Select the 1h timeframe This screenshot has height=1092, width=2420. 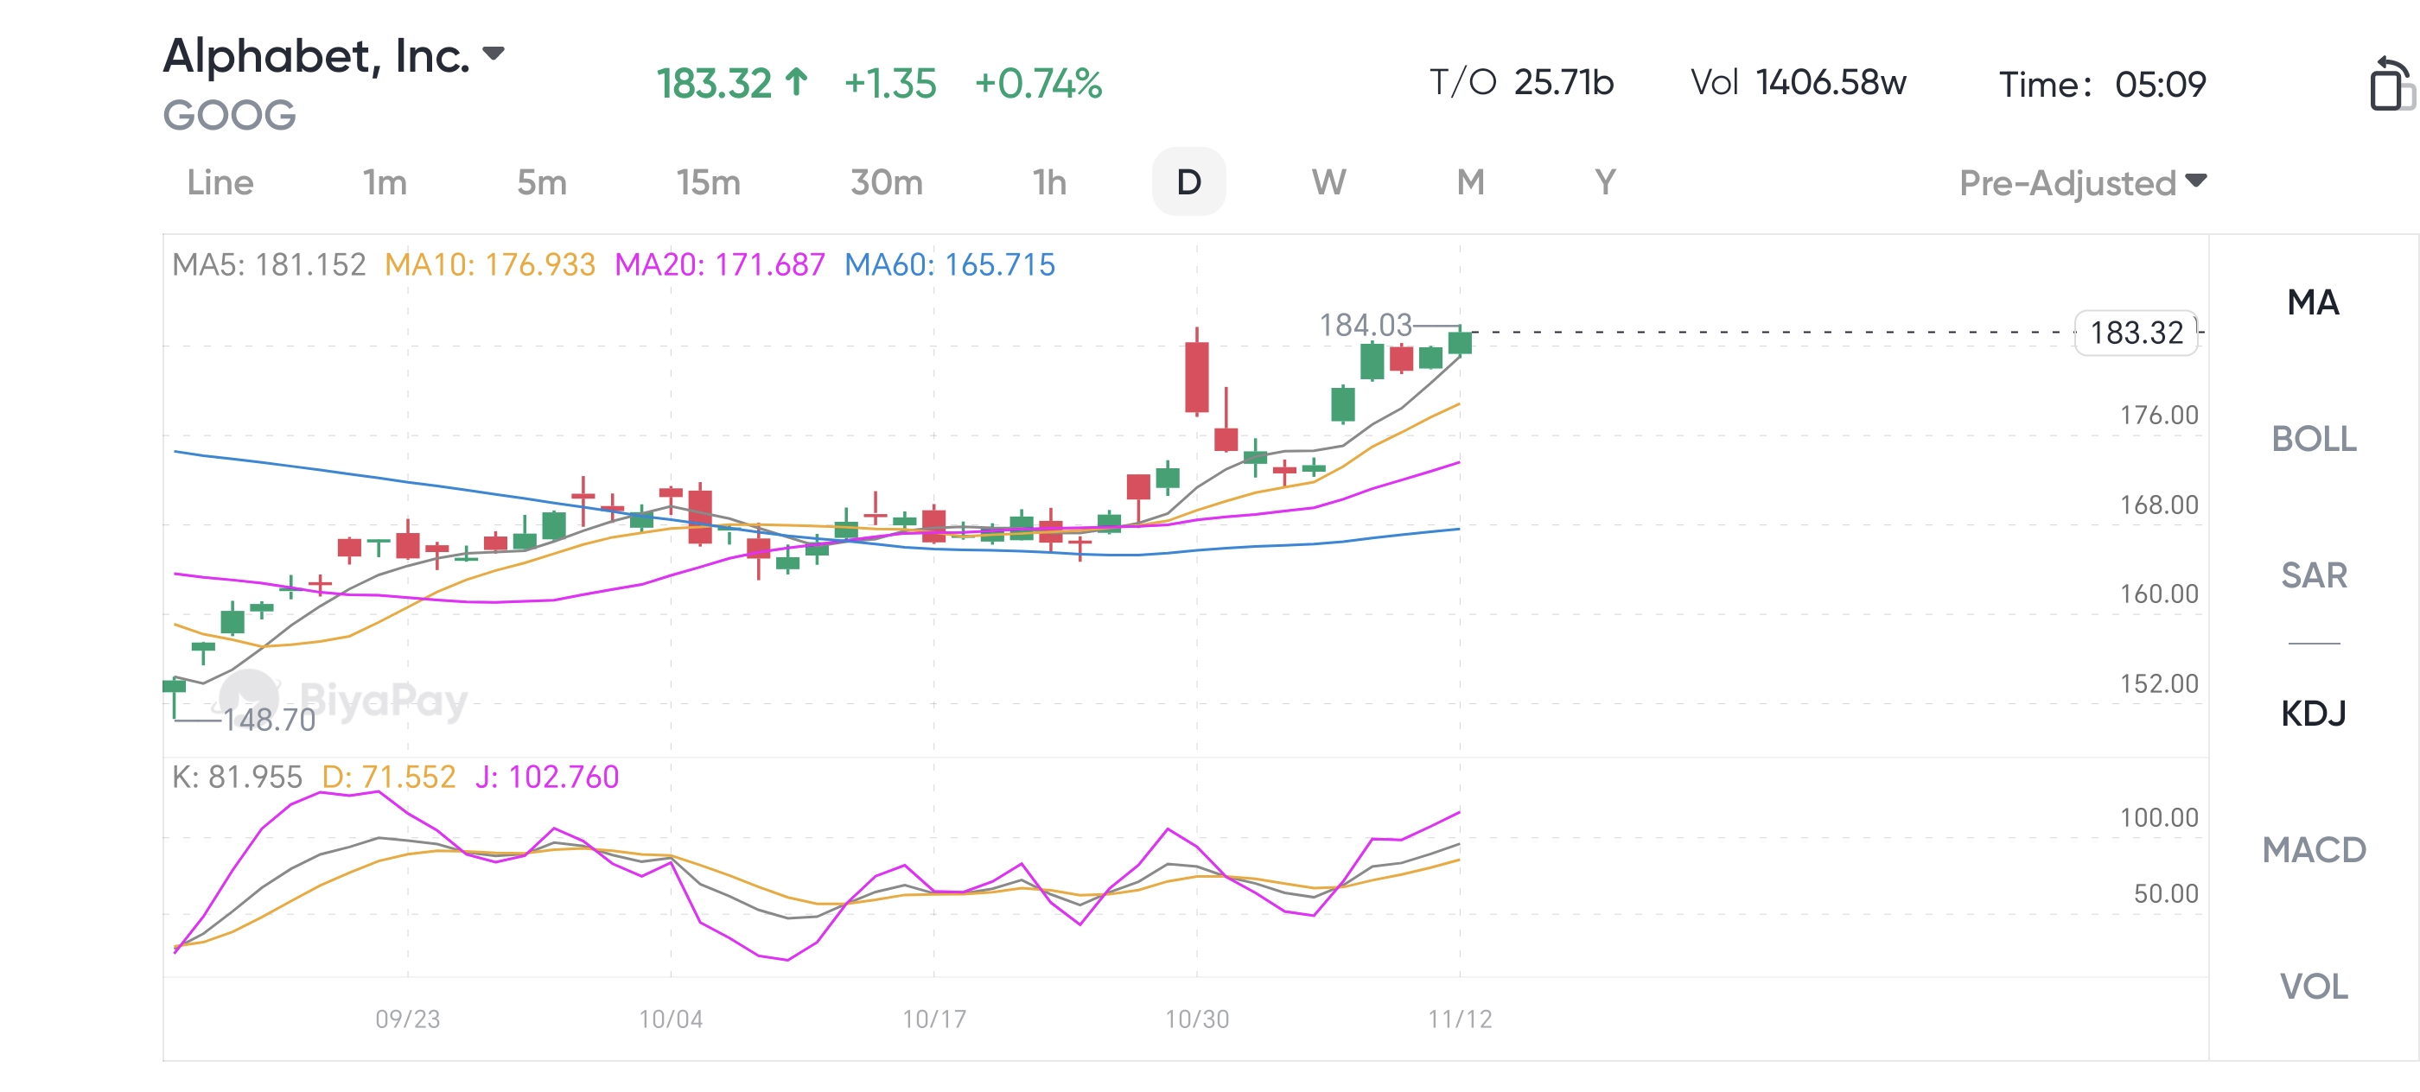point(1049,182)
